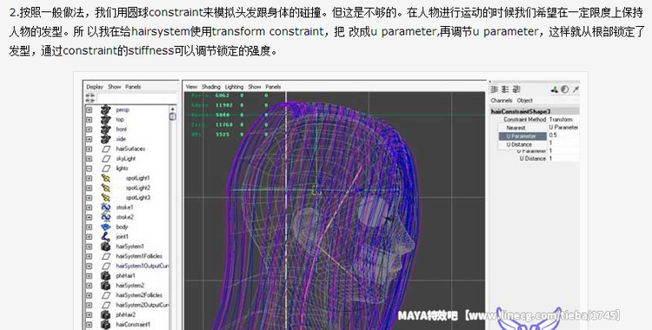Select the pfxHair1 node icon
The height and width of the screenshot is (330, 652).
coord(106,275)
